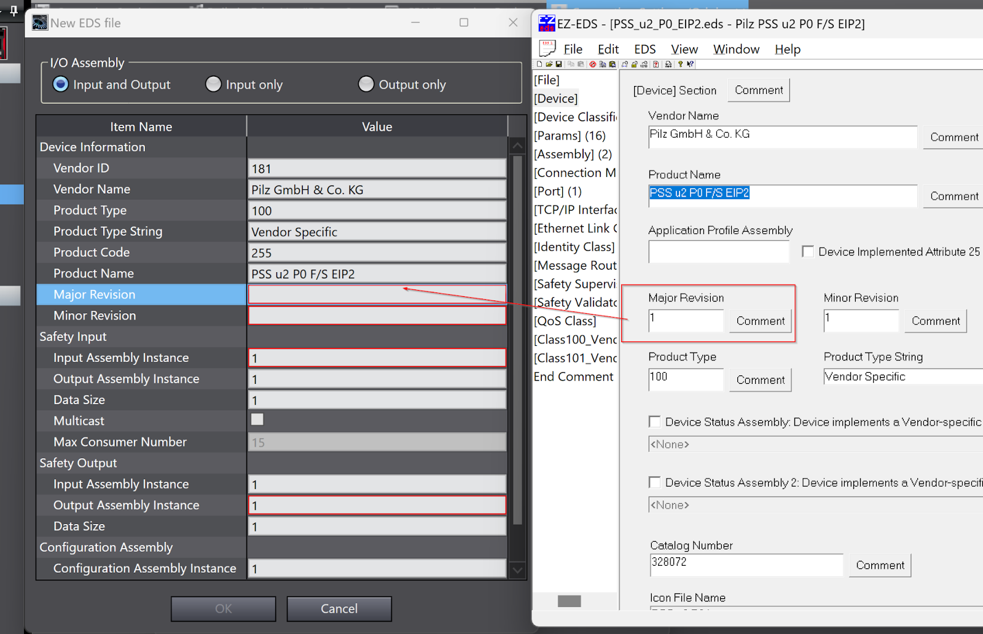This screenshot has width=983, height=634.
Task: Click the [Device] Section Comment button
Action: (x=759, y=90)
